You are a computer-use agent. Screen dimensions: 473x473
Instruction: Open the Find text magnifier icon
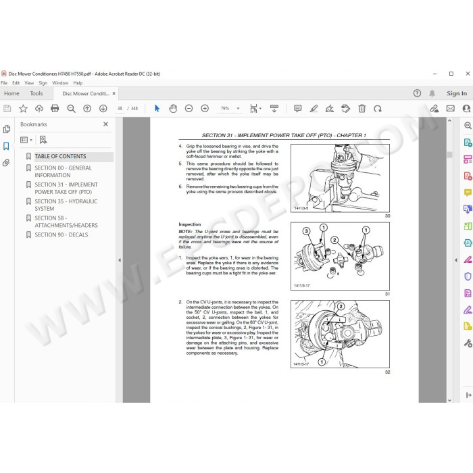pos(71,109)
